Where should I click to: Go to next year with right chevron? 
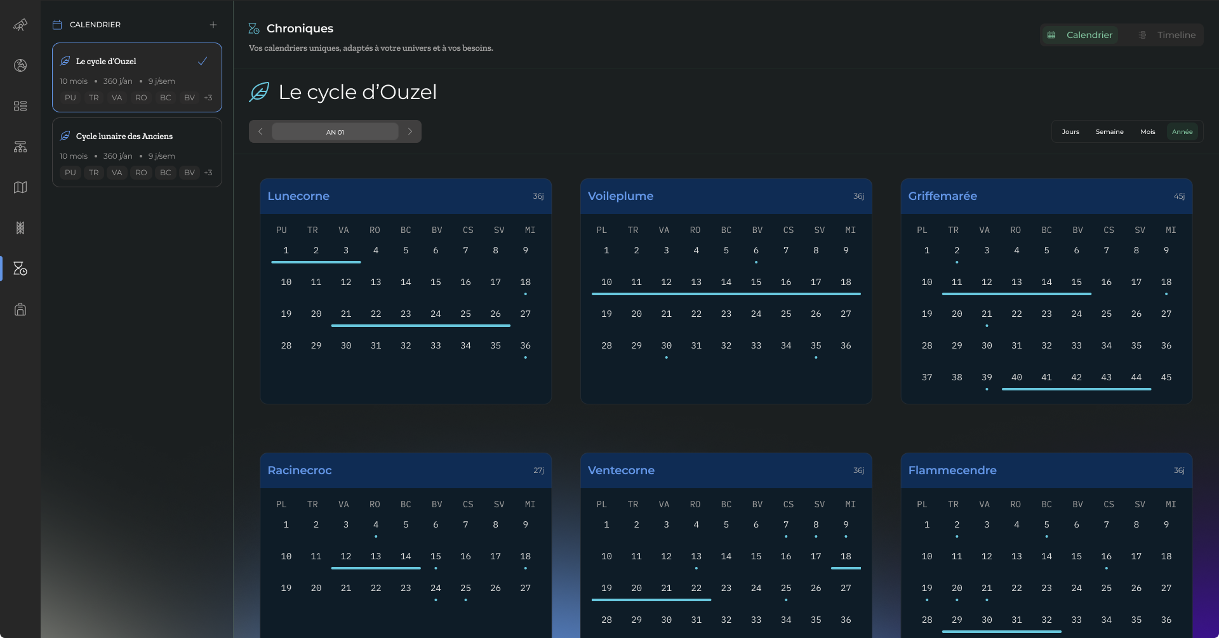[410, 131]
